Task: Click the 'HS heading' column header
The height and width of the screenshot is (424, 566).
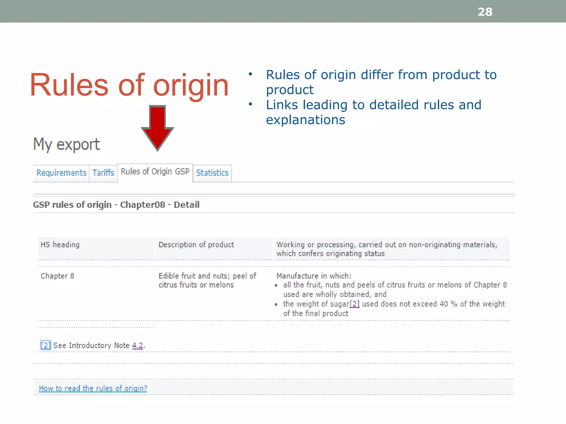Action: tap(60, 245)
